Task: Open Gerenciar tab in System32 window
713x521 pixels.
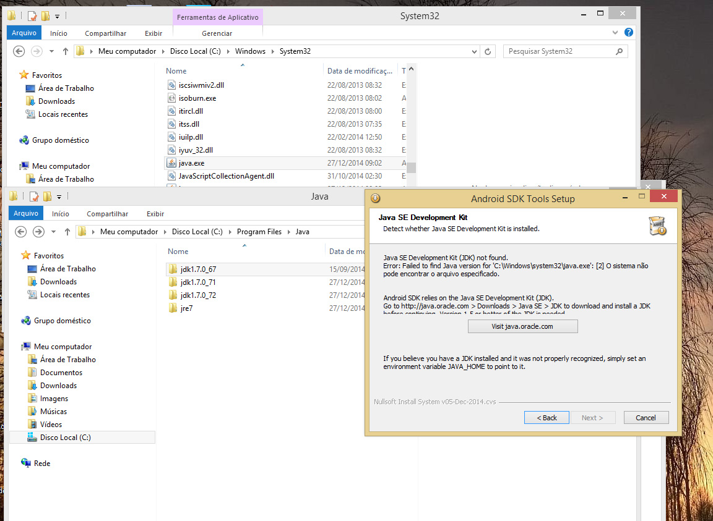Action: click(217, 33)
